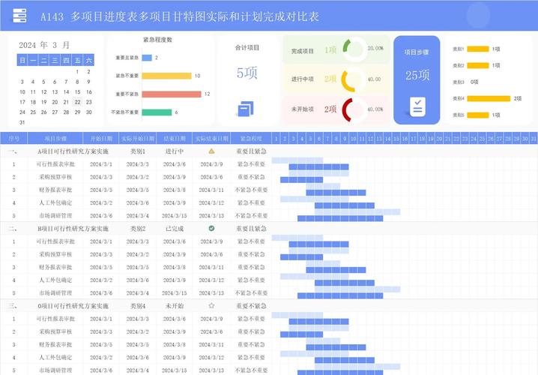Click the 开始日期 column header
The height and width of the screenshot is (375, 538).
pyautogui.click(x=101, y=139)
